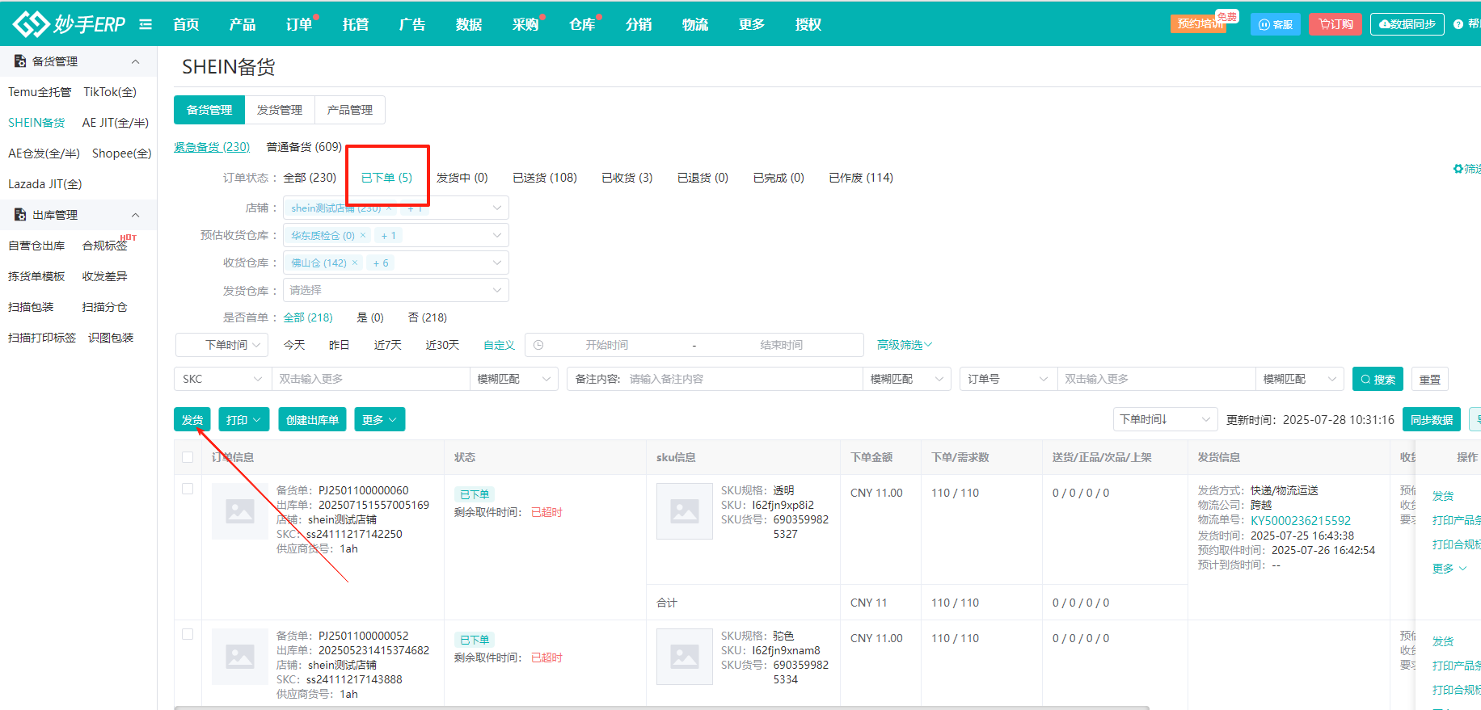The image size is (1481, 710).
Task: Select 紧急备货 (230) link
Action: tap(212, 147)
